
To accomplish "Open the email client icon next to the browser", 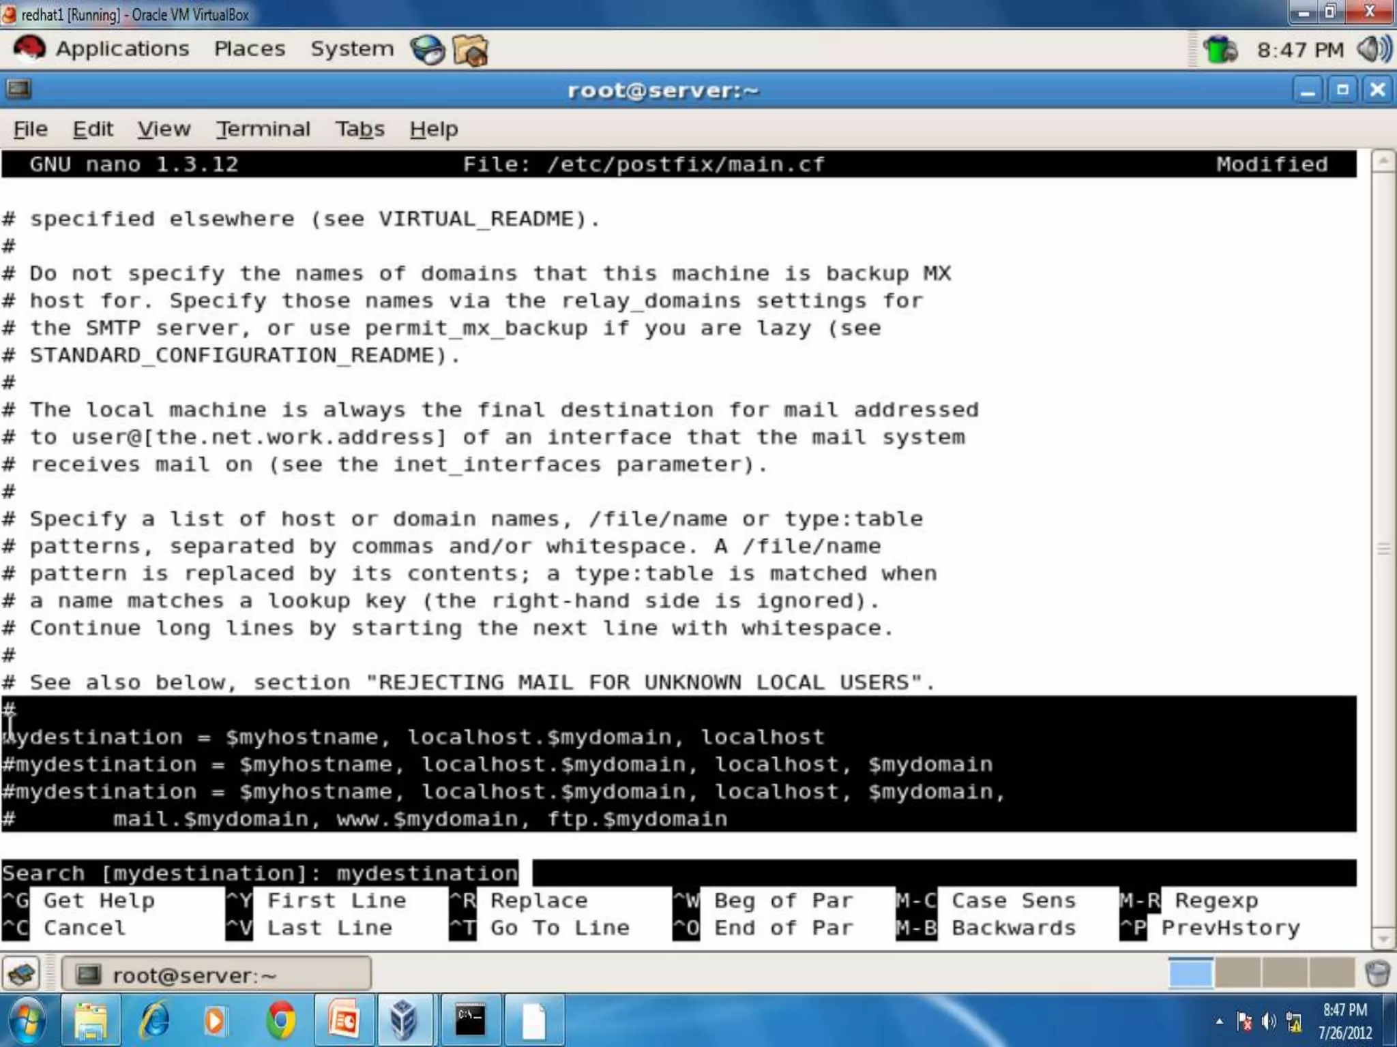I will pyautogui.click(x=470, y=50).
